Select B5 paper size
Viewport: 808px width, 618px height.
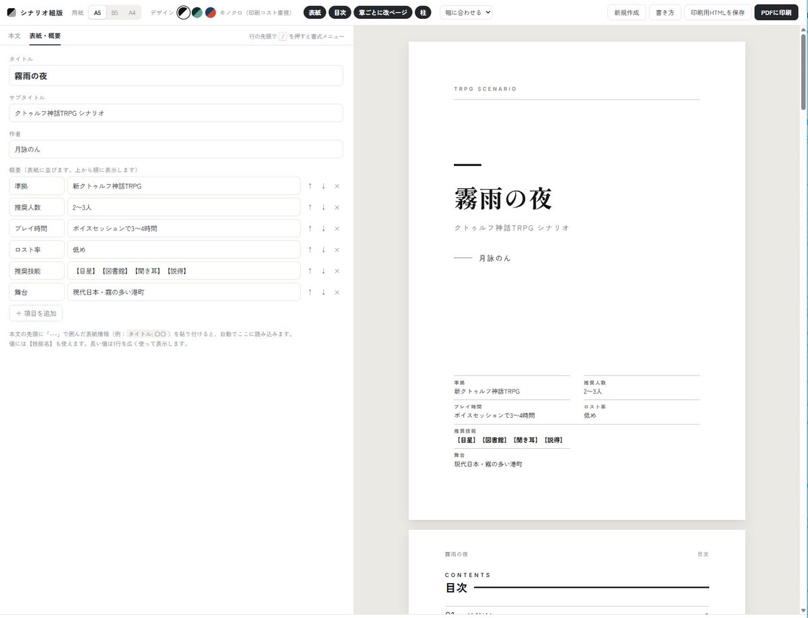point(114,12)
